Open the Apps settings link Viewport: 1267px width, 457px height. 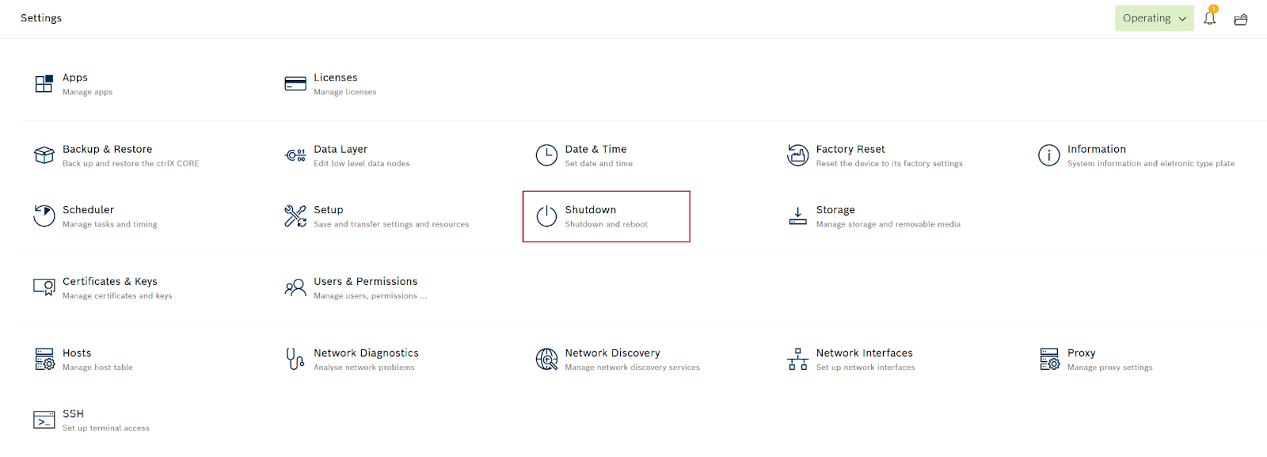click(75, 78)
